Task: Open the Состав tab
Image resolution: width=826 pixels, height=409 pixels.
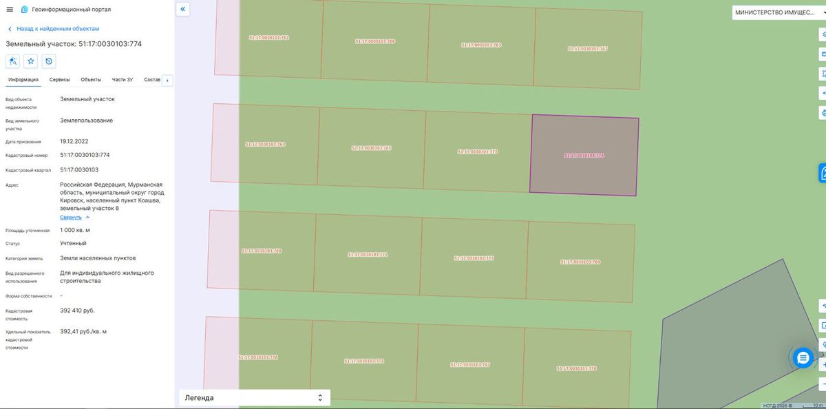Action: point(152,80)
